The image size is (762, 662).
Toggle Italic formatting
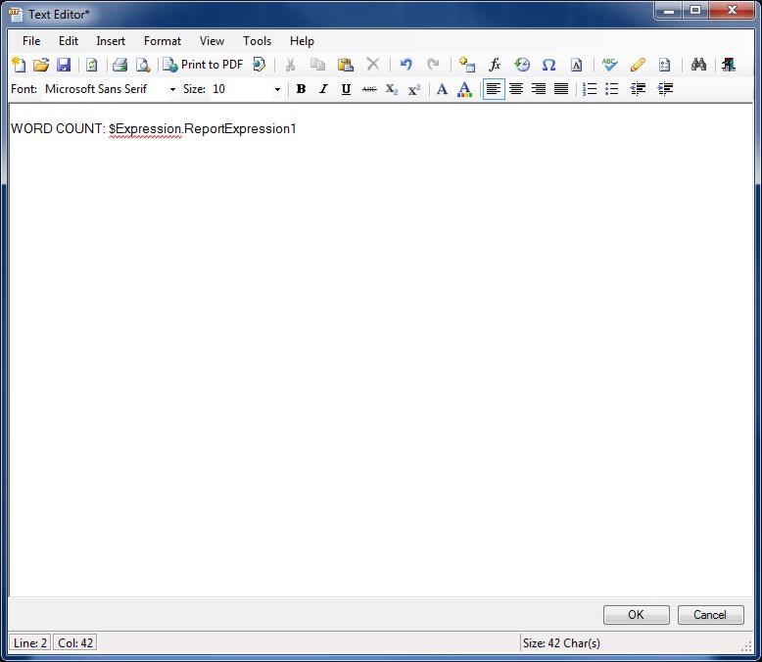click(323, 89)
